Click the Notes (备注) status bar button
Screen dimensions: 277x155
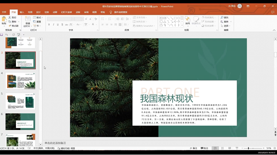[x=194, y=148]
